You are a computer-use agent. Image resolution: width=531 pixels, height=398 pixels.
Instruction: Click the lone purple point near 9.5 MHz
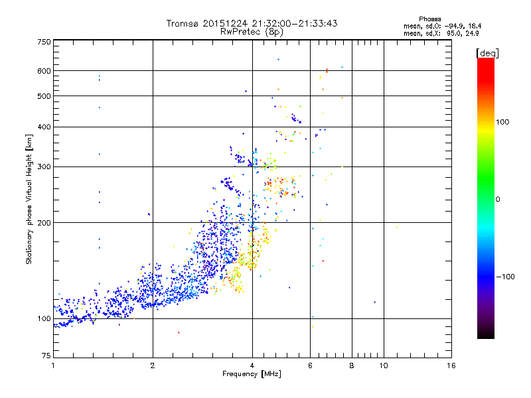click(x=375, y=302)
